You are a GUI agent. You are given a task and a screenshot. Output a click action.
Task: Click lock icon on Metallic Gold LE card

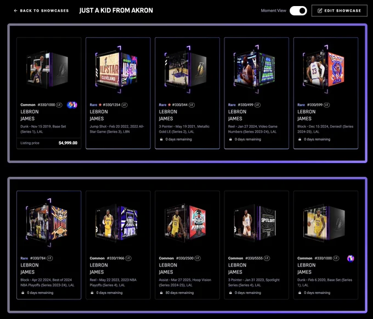coord(161,139)
